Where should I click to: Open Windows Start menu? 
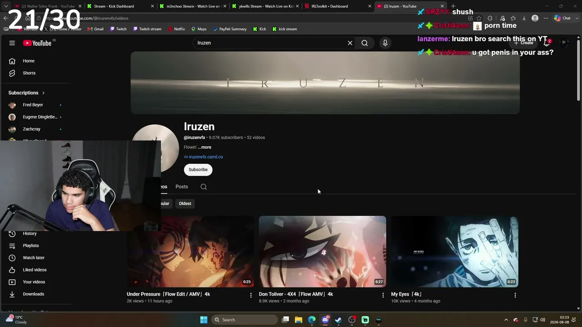pyautogui.click(x=204, y=320)
